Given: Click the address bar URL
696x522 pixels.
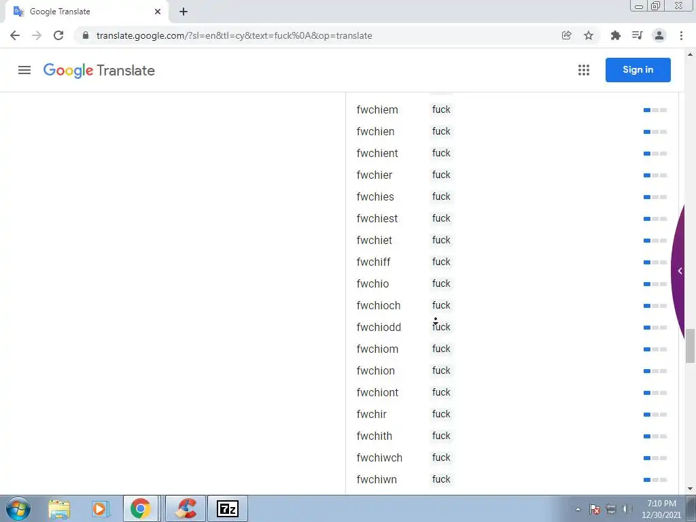Looking at the screenshot, I should pos(234,35).
